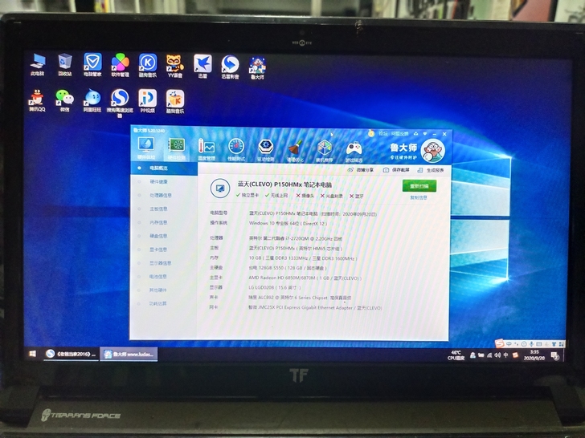Click the 装机必备 cube software icon
This screenshot has height=438, width=585.
click(324, 148)
